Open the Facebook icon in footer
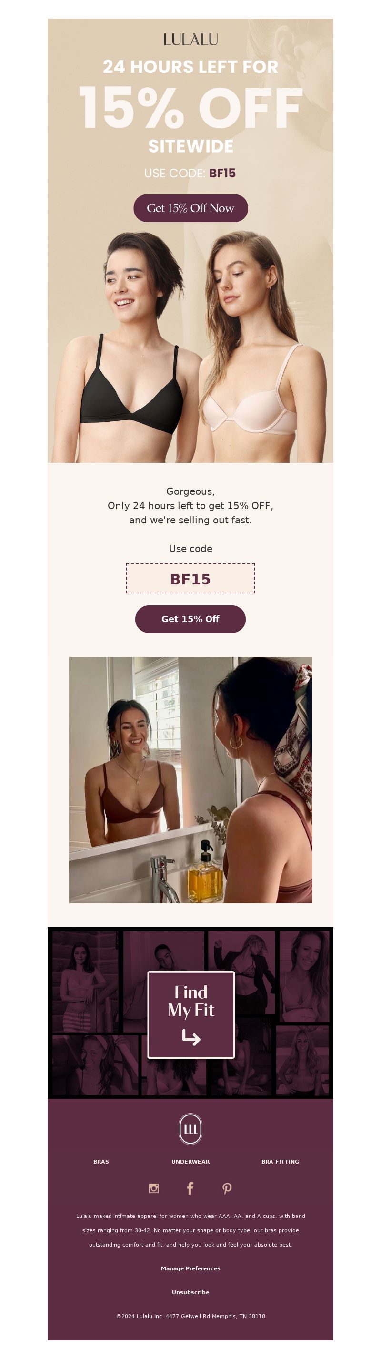This screenshot has height=1350, width=381. coord(190,1188)
